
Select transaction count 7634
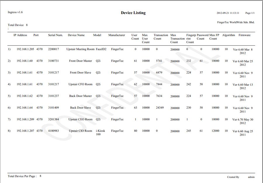coord(159,96)
